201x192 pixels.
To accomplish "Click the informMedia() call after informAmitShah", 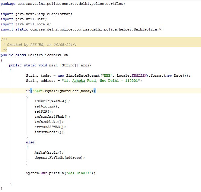I will tap(49, 122).
